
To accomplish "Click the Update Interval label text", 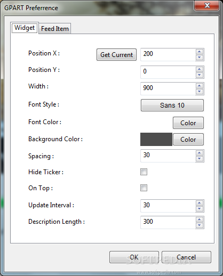I will tap(51, 205).
